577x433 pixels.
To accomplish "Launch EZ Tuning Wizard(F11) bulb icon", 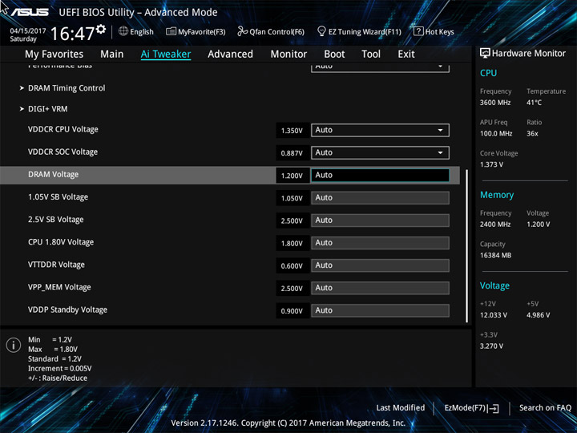I will click(x=321, y=31).
